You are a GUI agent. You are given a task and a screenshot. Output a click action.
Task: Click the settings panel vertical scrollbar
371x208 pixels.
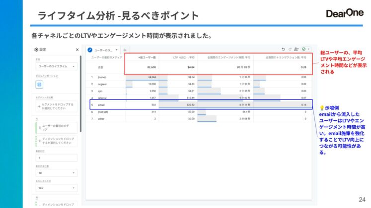click(80, 94)
